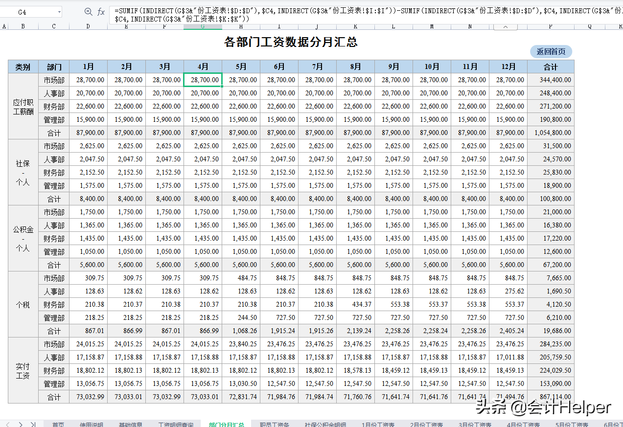Go to next sheet with right arrow
This screenshot has height=427, width=623.
pos(21,424)
